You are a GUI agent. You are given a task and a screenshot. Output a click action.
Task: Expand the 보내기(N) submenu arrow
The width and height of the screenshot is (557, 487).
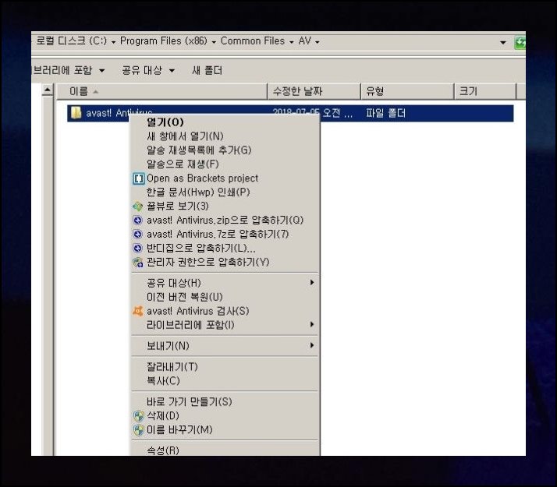[312, 345]
